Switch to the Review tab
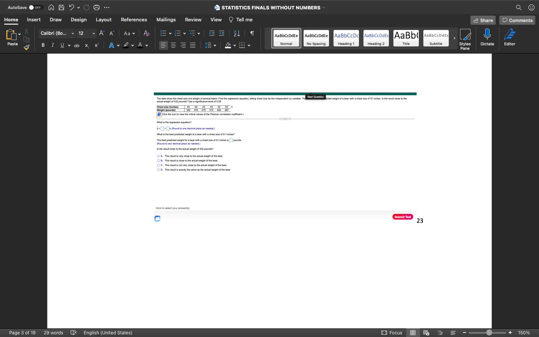Viewport: 539px width, 337px height. [193, 19]
